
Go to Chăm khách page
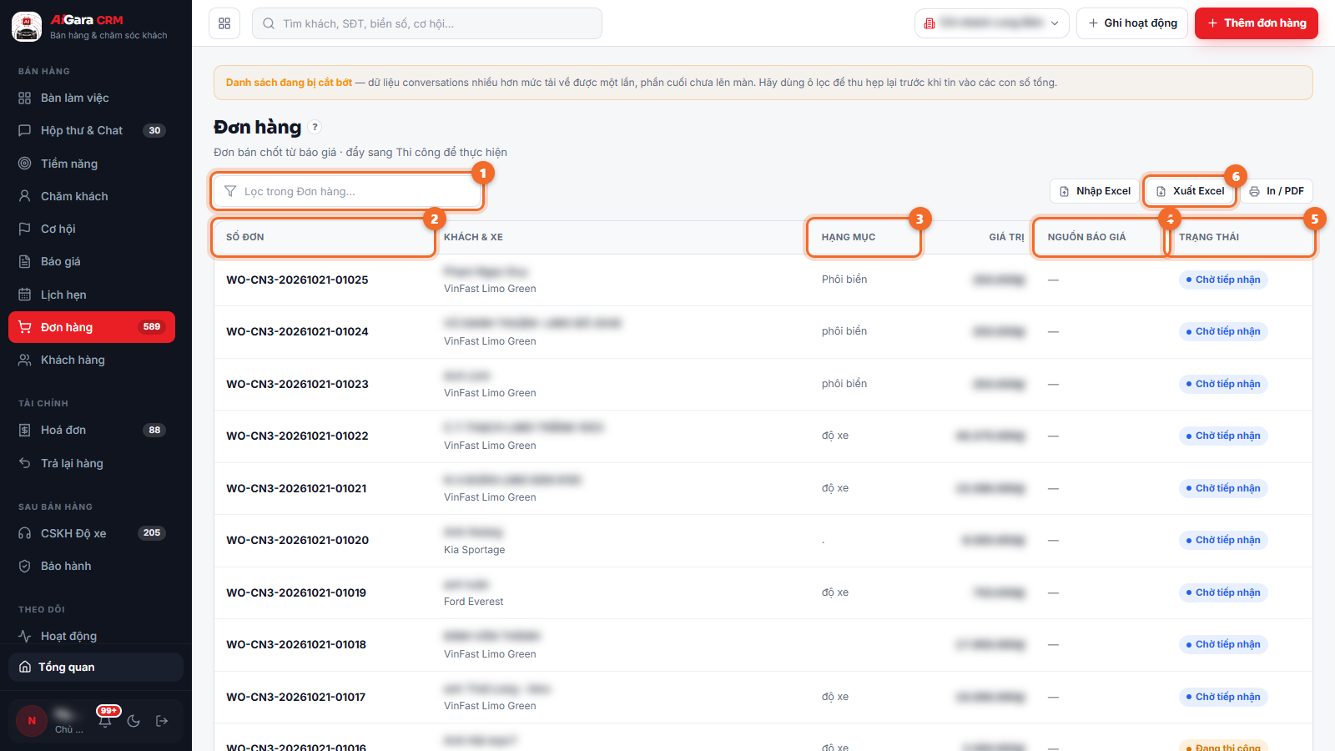point(92,196)
